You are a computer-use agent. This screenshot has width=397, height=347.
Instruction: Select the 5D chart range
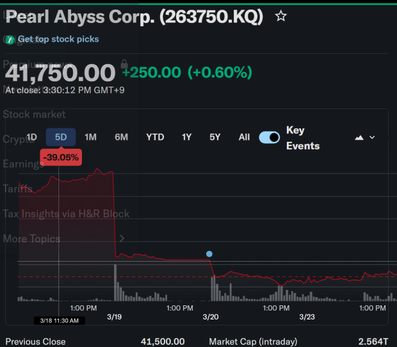pyautogui.click(x=61, y=137)
